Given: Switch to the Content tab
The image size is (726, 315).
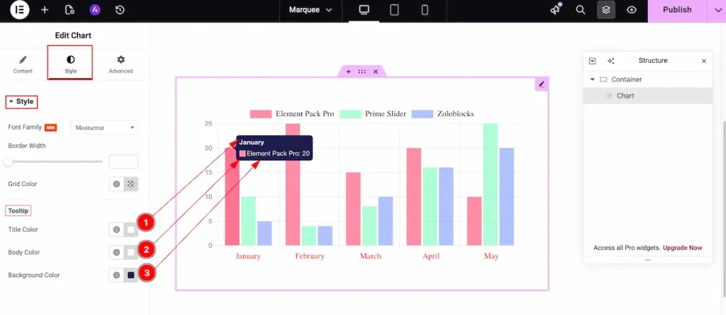Looking at the screenshot, I should [23, 64].
